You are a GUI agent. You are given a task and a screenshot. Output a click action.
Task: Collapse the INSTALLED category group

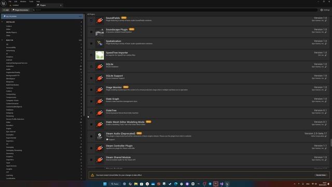(x=2, y=22)
